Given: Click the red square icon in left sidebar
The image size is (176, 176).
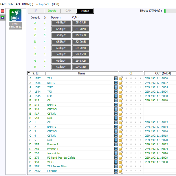Looking at the screenshot, I should coord(3,11).
